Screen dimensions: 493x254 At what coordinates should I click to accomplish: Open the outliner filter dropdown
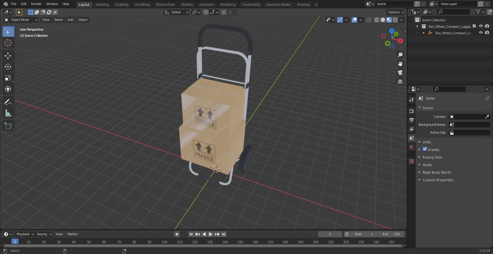click(x=480, y=12)
